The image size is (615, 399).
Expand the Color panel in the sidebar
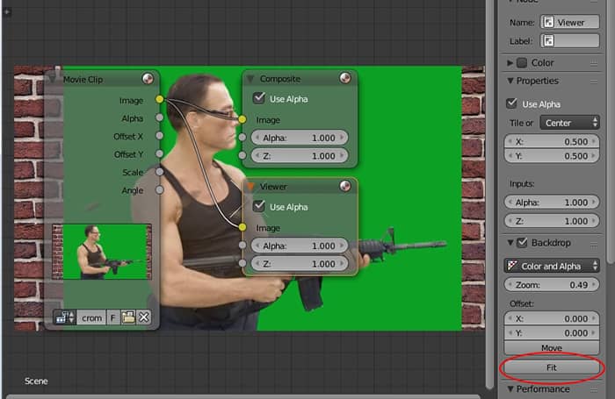511,62
